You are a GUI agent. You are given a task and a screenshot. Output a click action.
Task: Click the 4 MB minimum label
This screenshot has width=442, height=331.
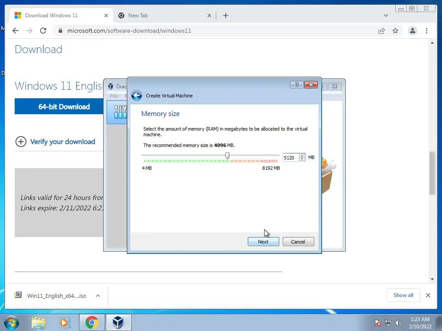click(x=147, y=168)
